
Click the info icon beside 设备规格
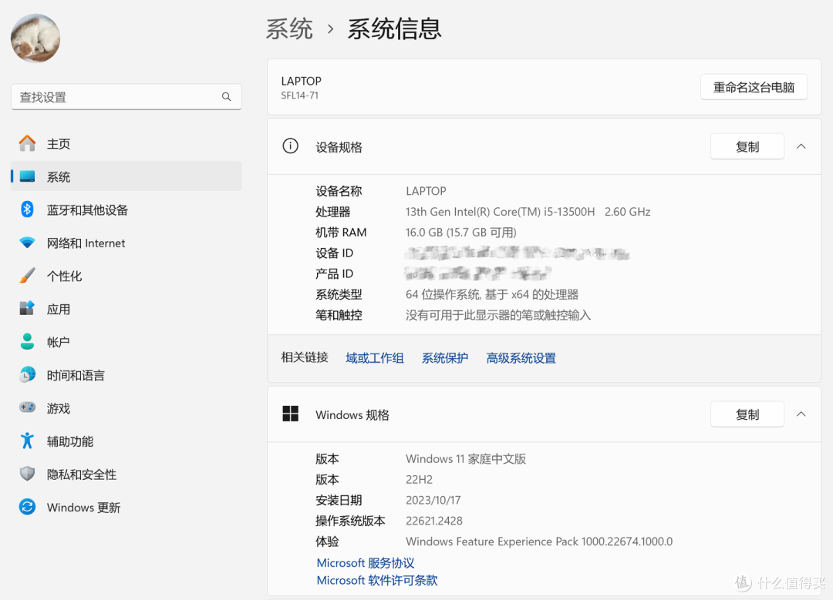click(x=290, y=146)
